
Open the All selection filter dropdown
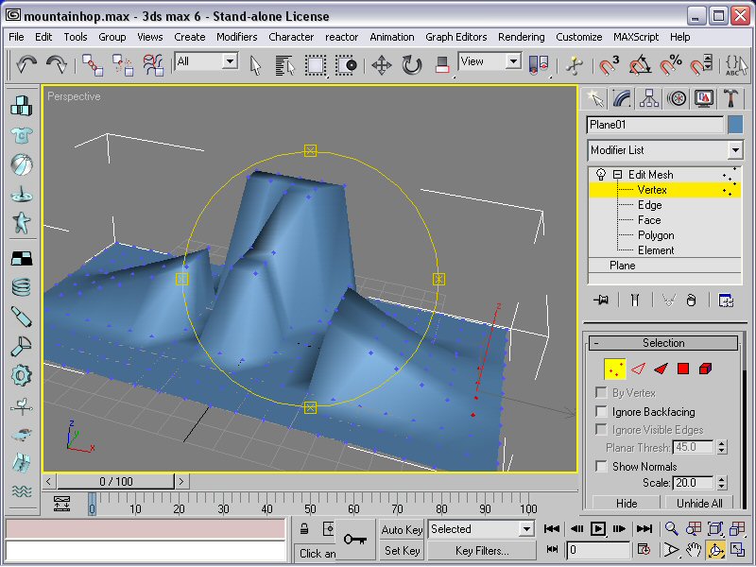point(206,61)
